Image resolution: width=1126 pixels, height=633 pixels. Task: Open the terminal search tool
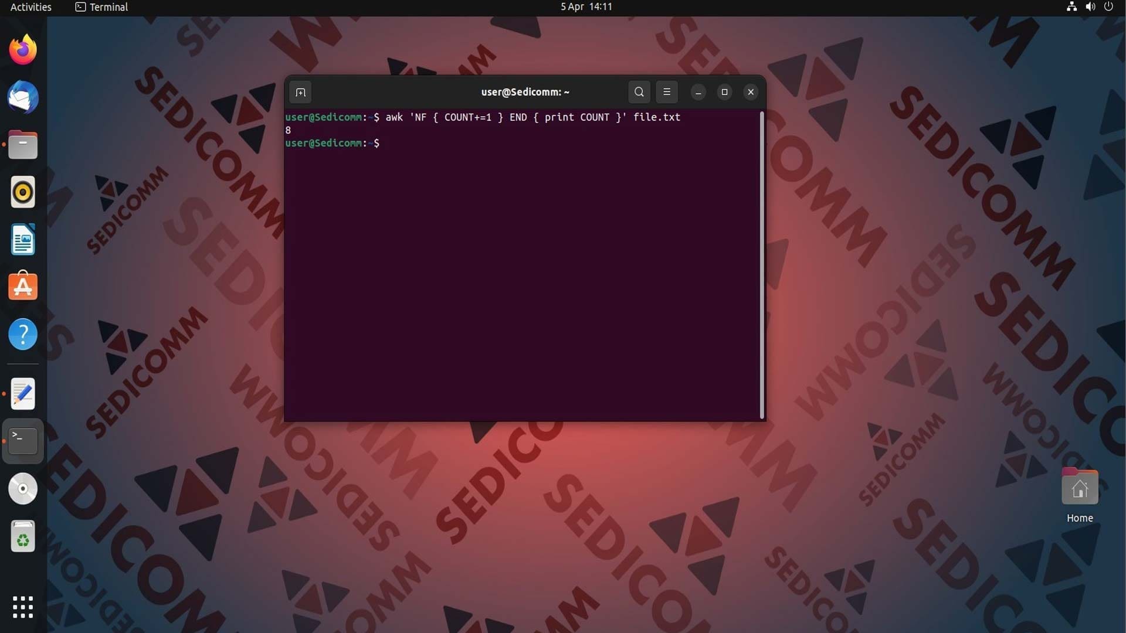click(639, 92)
